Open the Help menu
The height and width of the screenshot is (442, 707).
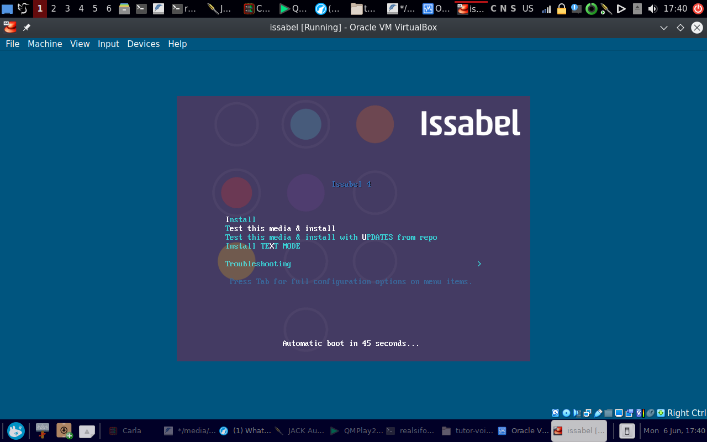177,44
